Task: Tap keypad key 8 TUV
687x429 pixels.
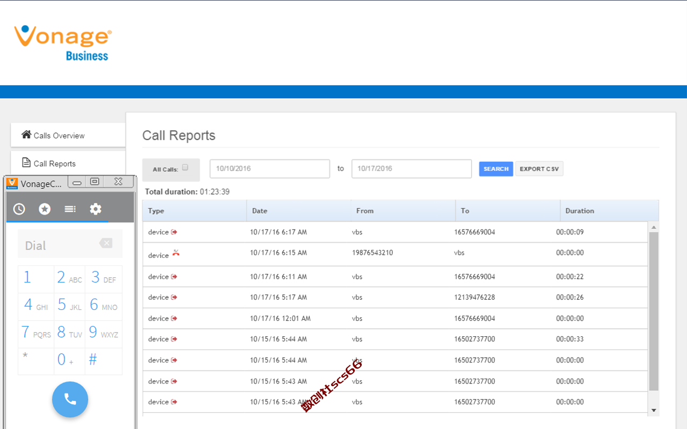Action: coord(70,334)
